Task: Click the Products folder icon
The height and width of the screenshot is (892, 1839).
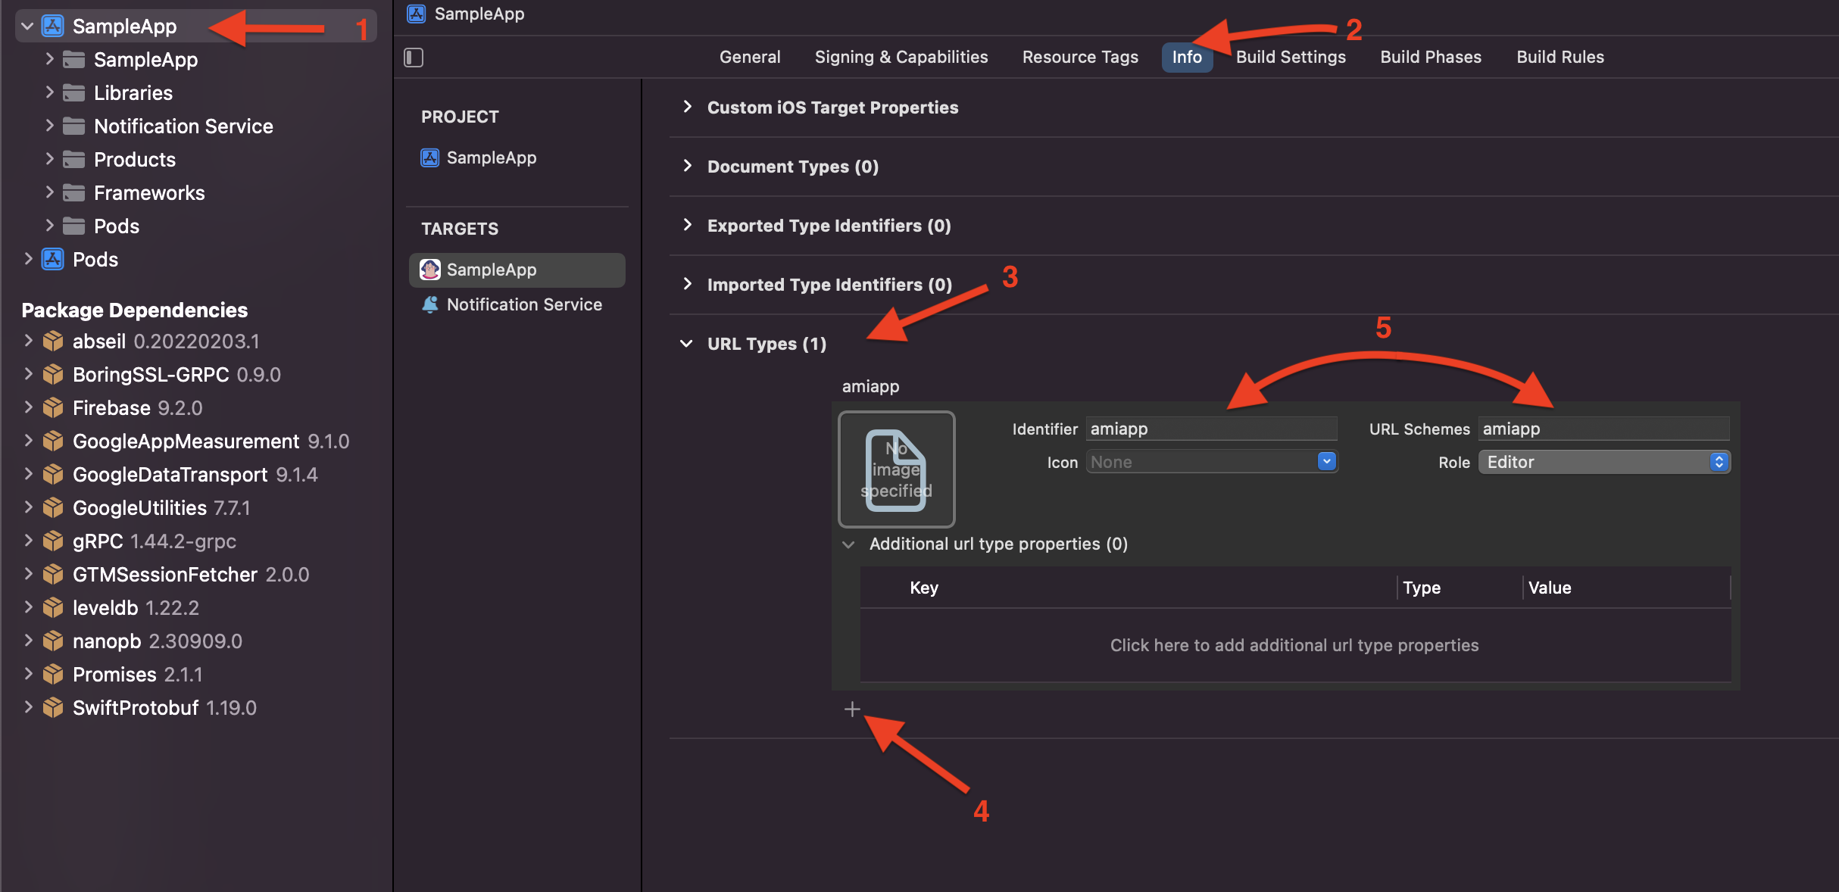Action: [x=73, y=160]
